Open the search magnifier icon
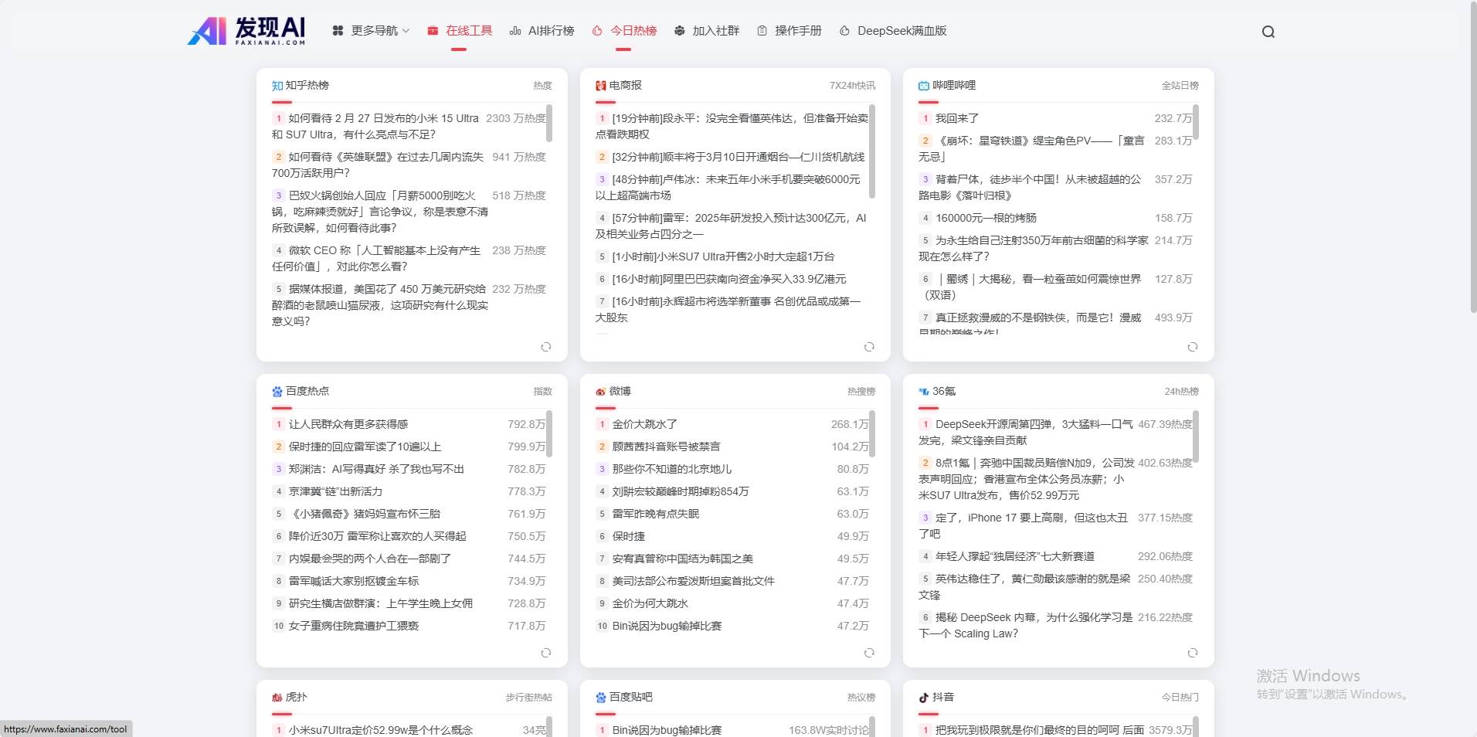1477x737 pixels. 1268,32
